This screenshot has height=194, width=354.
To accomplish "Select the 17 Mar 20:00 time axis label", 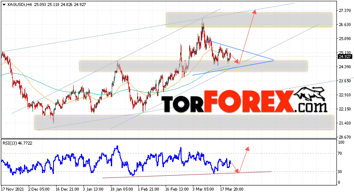I will pyautogui.click(x=232, y=189).
